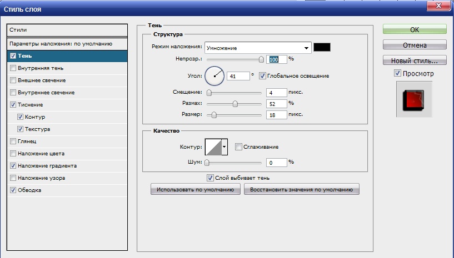
Task: Open the Режим наложения dropdown
Action: 258,48
